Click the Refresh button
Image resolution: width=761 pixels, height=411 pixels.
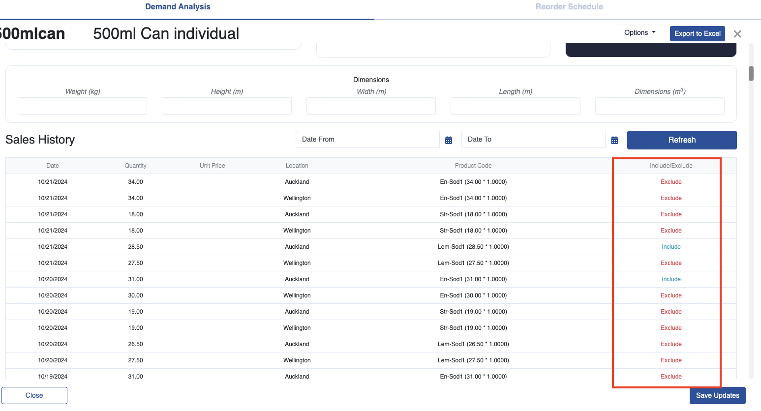(682, 140)
